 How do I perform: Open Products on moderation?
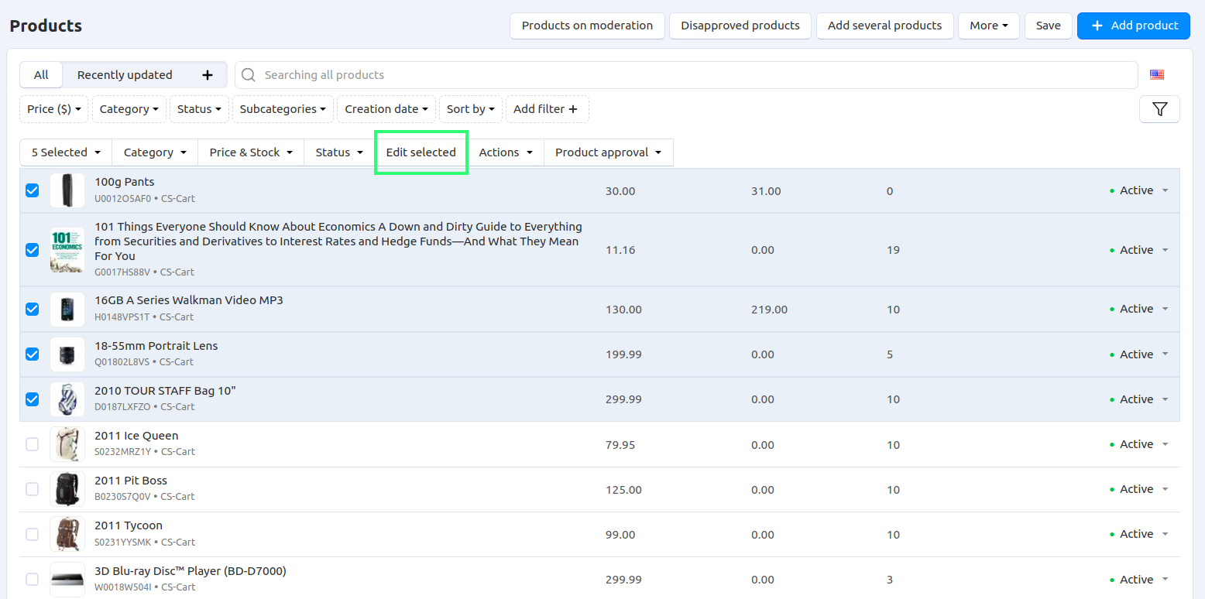pos(587,26)
